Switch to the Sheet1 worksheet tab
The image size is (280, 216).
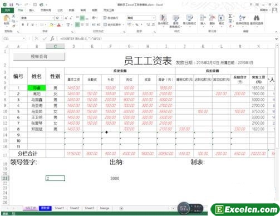click(59, 208)
